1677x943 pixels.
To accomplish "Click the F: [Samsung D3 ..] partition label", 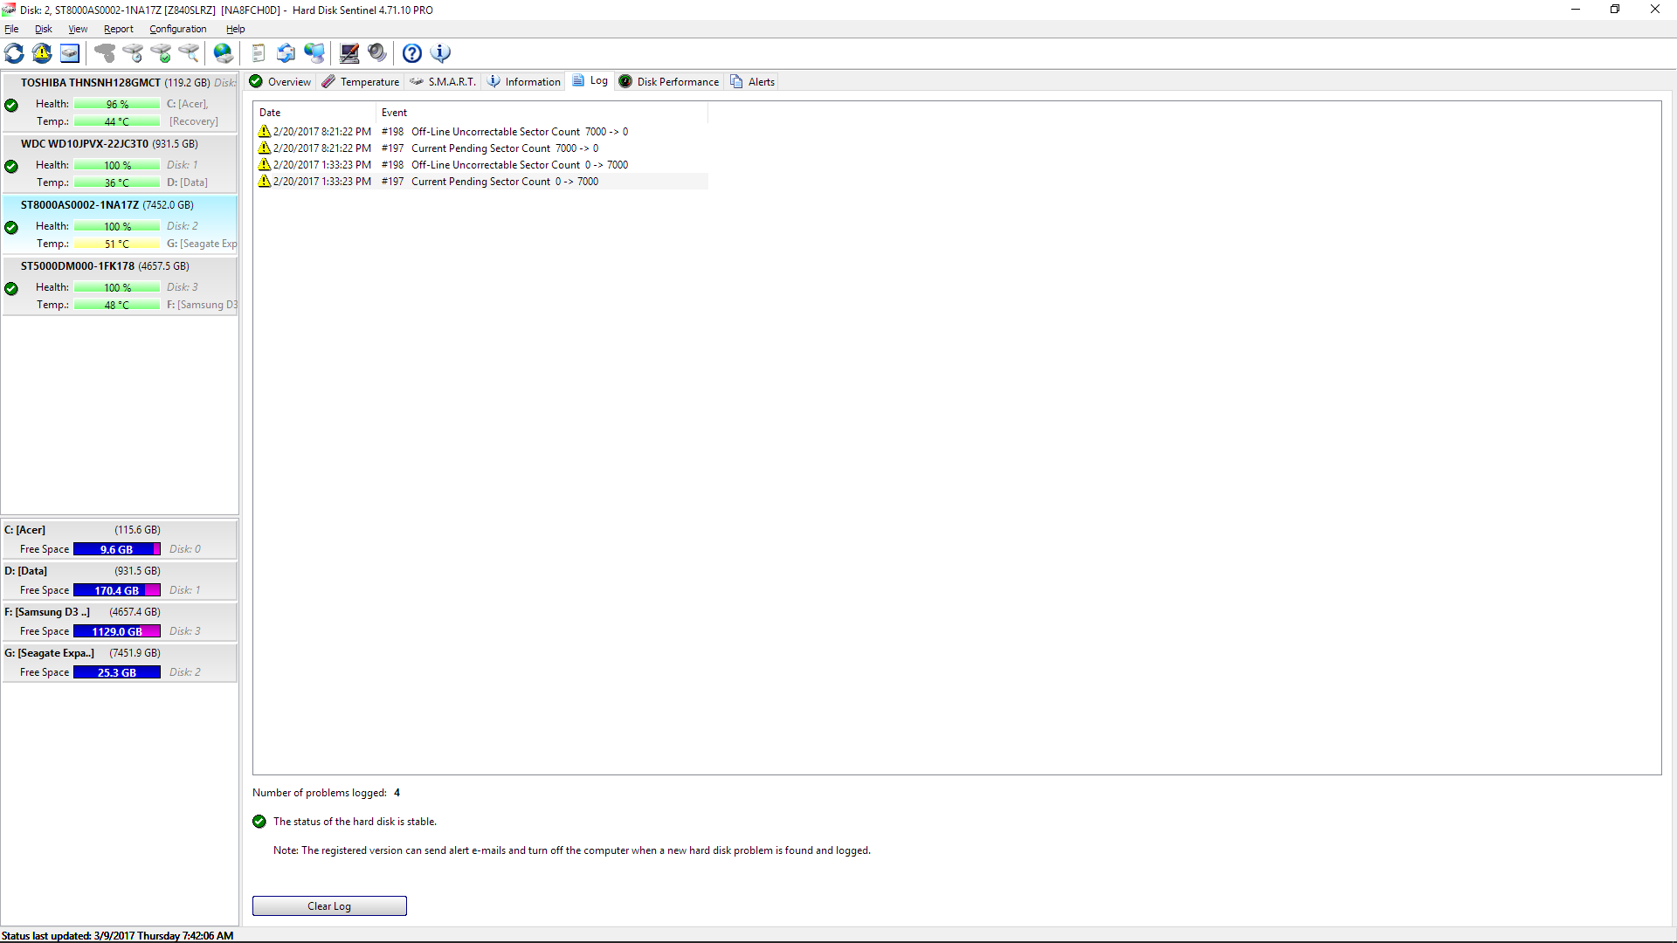I will tap(47, 612).
